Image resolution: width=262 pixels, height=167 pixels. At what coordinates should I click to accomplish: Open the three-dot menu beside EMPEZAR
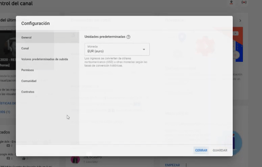[x=186, y=165]
